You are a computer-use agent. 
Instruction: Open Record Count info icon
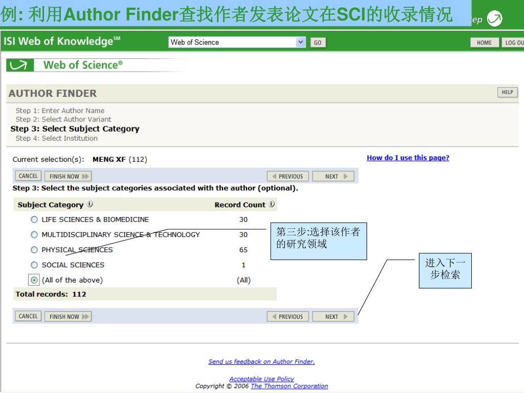[x=272, y=204]
